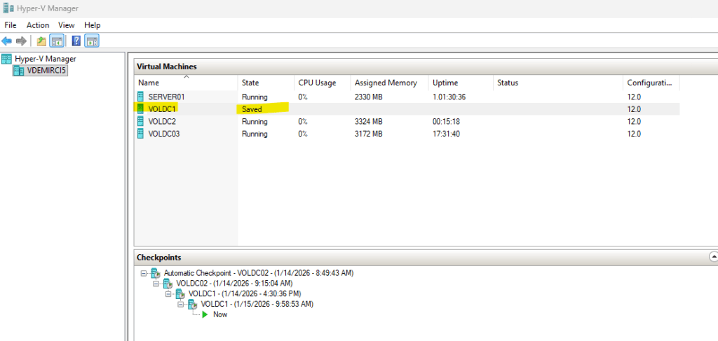The height and width of the screenshot is (341, 718).
Task: Click the Up One Level folder icon
Action: (41, 41)
